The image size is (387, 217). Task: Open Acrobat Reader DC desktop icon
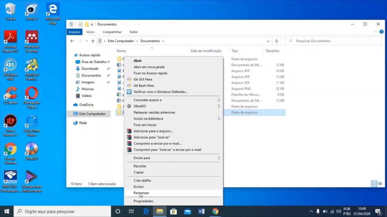pos(10,41)
